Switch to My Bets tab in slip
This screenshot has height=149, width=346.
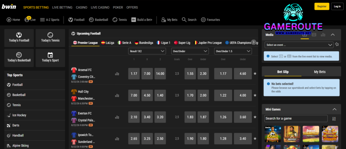point(320,72)
